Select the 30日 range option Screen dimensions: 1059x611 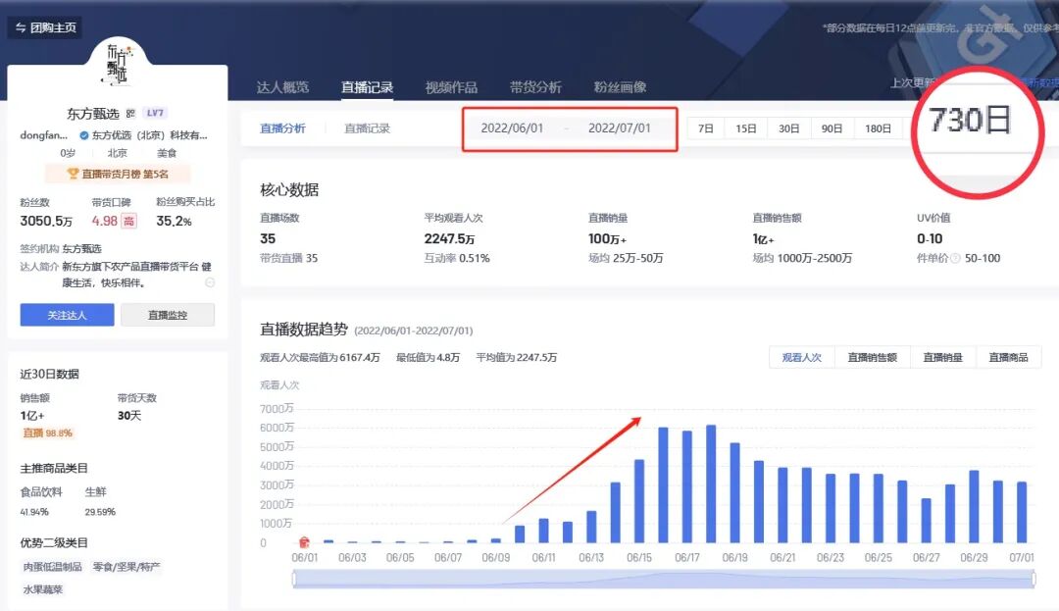click(x=788, y=128)
